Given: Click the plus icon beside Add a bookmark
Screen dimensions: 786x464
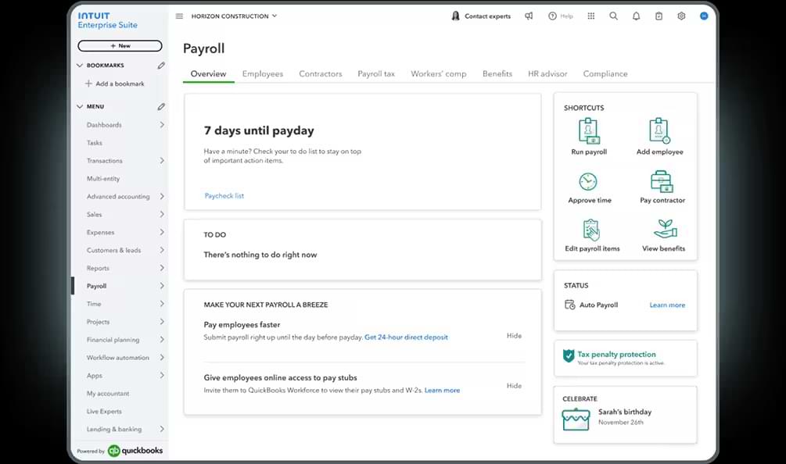Looking at the screenshot, I should 88,84.
